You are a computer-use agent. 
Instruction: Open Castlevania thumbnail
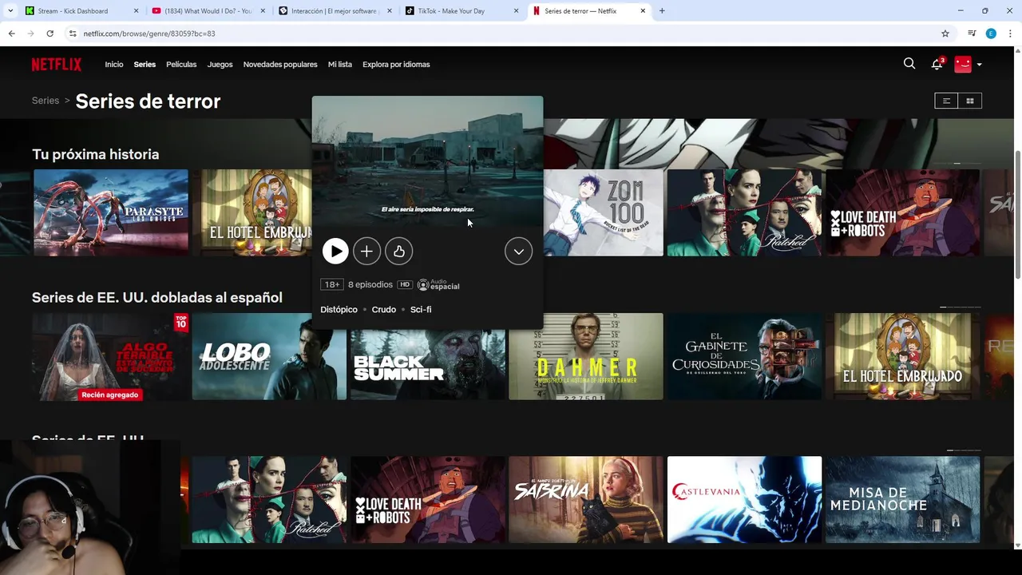click(744, 500)
